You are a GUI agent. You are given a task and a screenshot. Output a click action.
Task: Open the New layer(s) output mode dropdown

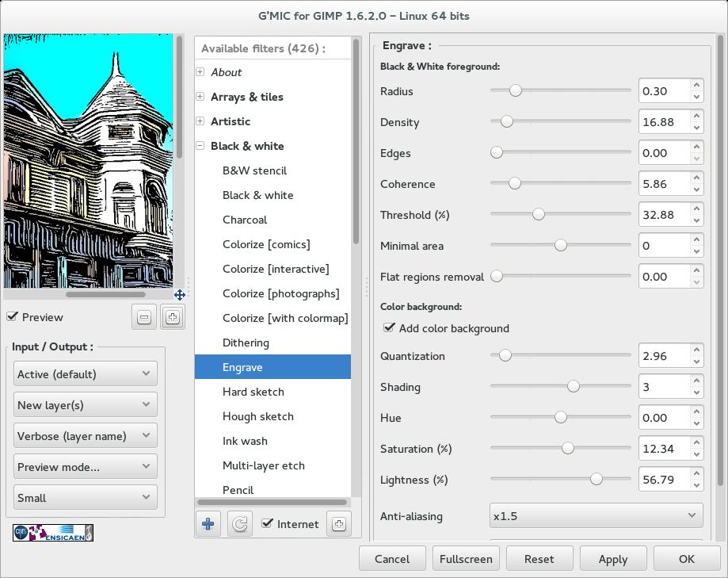pos(85,405)
